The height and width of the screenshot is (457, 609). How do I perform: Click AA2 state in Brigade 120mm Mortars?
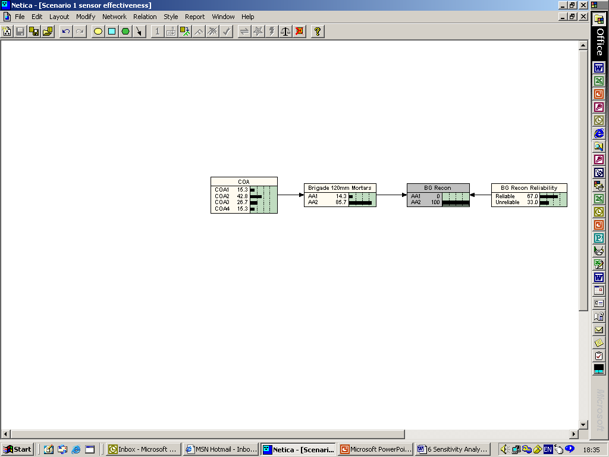[340, 202]
